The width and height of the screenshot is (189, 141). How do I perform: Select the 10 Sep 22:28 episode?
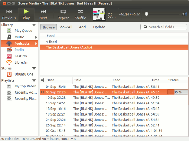(x=114, y=98)
